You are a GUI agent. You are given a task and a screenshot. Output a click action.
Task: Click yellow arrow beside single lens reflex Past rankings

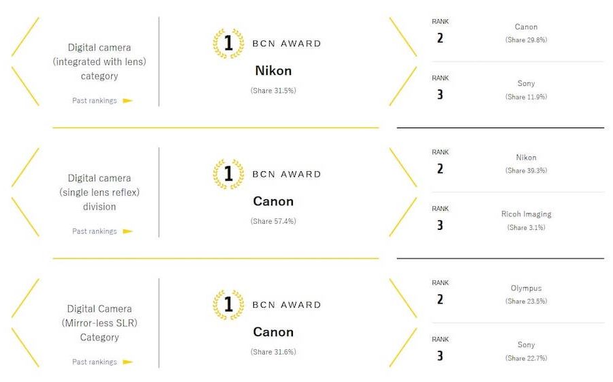[x=127, y=231]
